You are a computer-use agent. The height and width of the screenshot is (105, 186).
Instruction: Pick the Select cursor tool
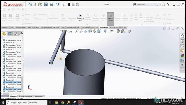(x=63, y=4)
